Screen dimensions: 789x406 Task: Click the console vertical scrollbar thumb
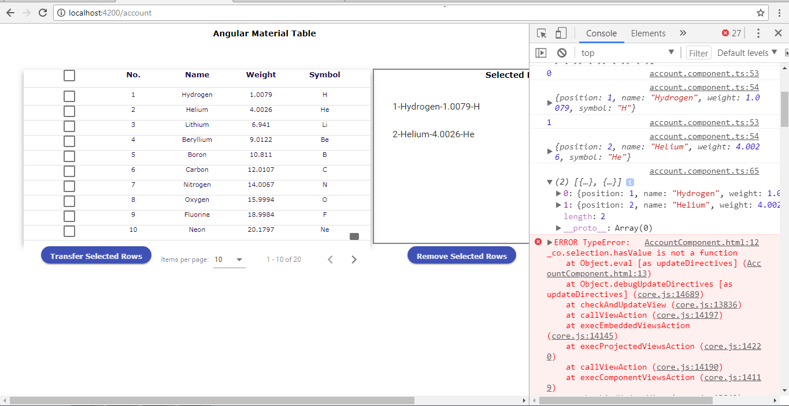(784, 109)
